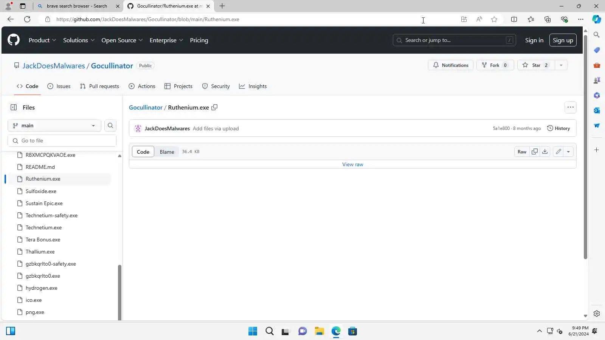This screenshot has width=605, height=340.
Task: Click the Sign in link
Action: click(x=534, y=40)
